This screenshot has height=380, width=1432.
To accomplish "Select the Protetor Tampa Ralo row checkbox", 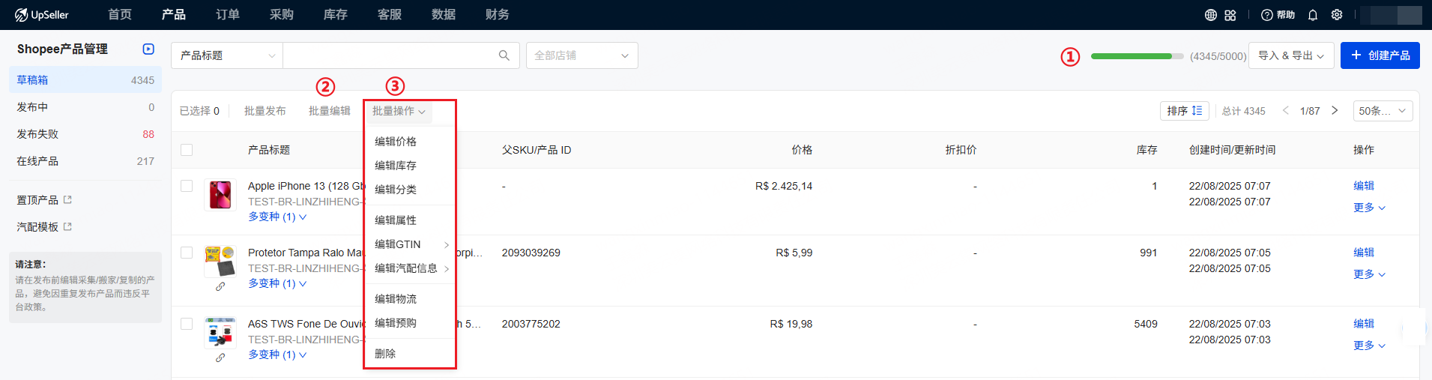I will pos(187,253).
